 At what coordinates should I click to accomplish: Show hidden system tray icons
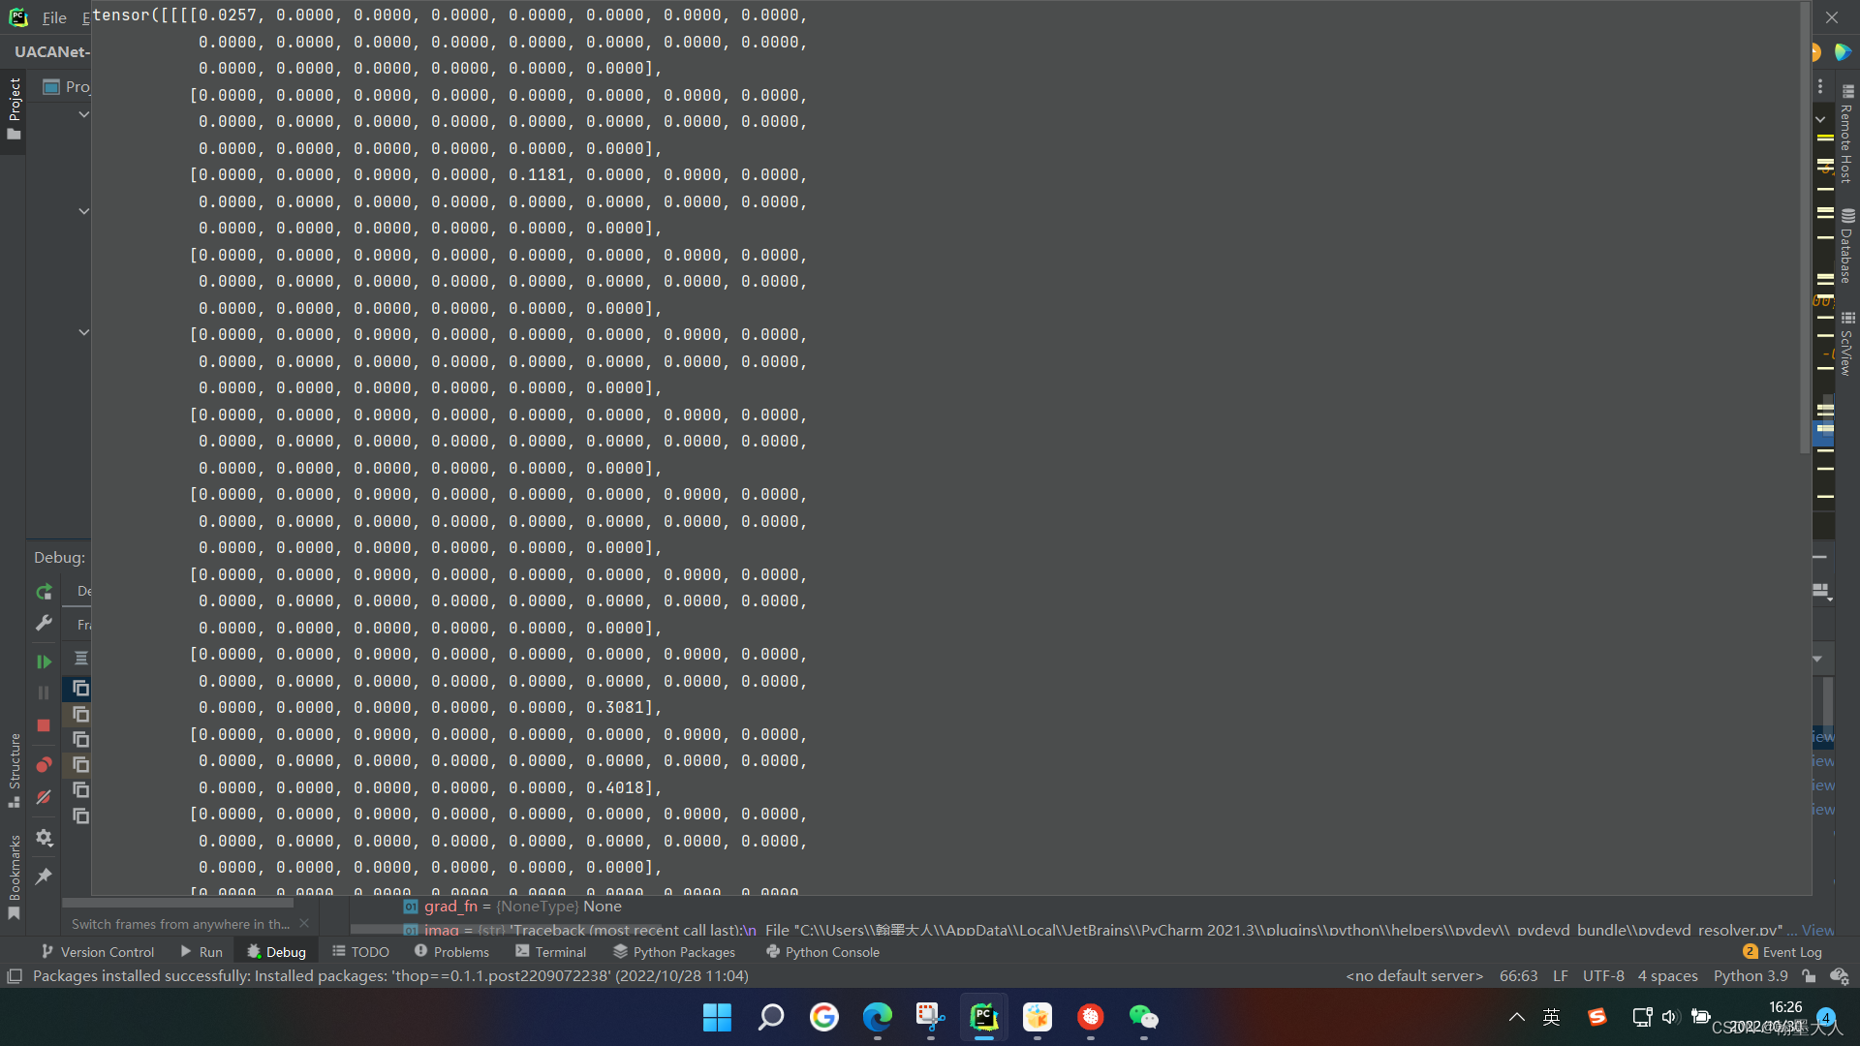point(1517,1017)
